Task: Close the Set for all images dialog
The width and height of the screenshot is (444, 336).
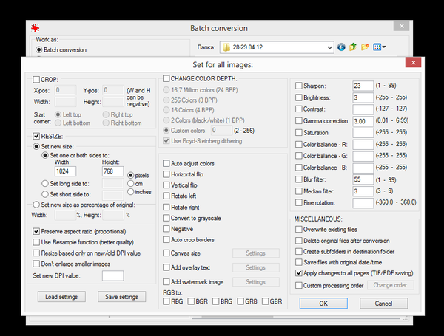Action: coord(414,63)
